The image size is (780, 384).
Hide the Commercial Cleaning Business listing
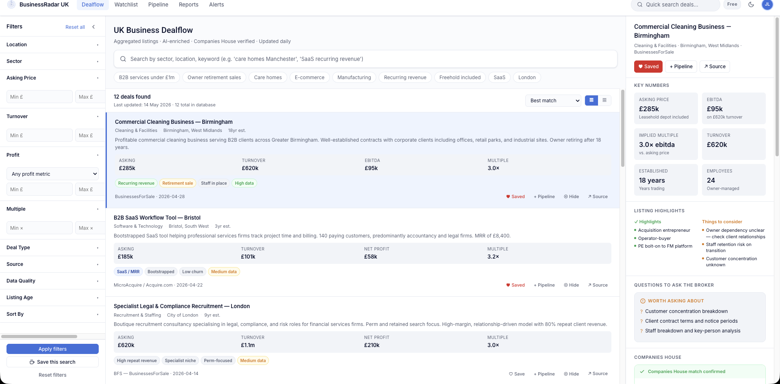(x=571, y=196)
